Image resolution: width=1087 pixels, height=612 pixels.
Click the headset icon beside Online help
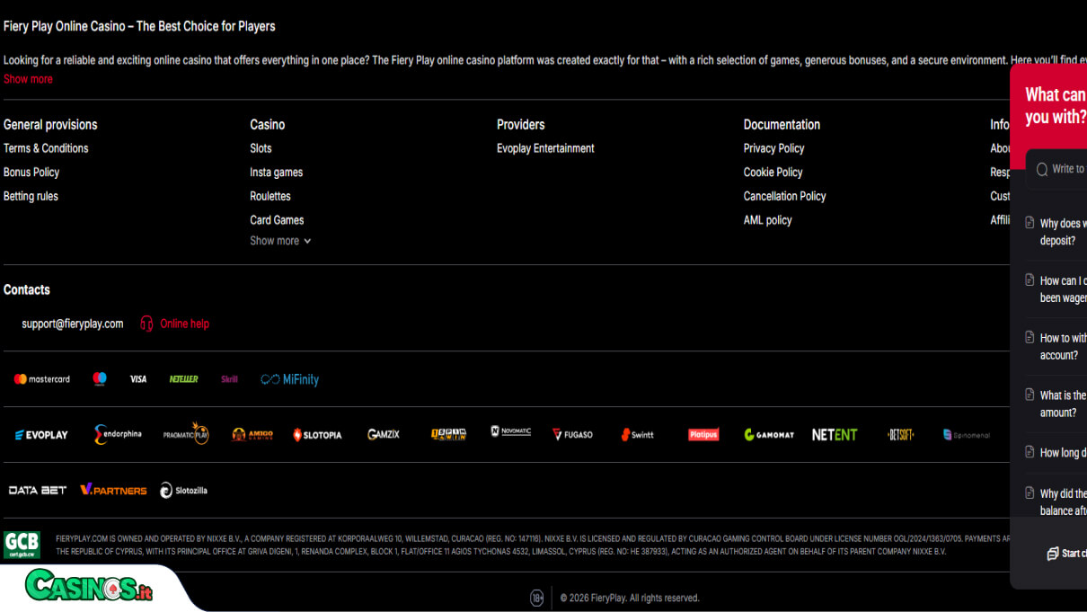pyautogui.click(x=146, y=324)
